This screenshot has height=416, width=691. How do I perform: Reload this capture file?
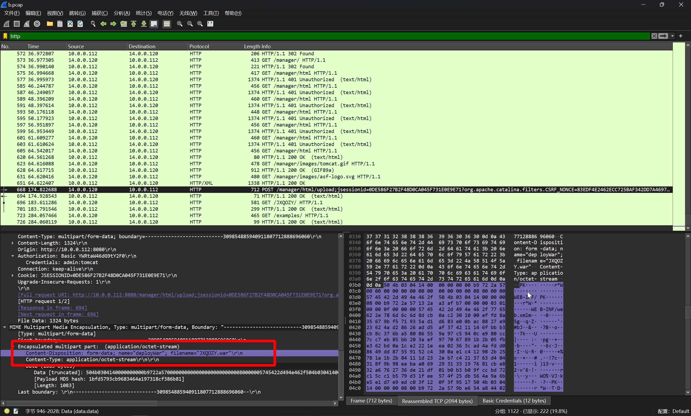click(80, 24)
